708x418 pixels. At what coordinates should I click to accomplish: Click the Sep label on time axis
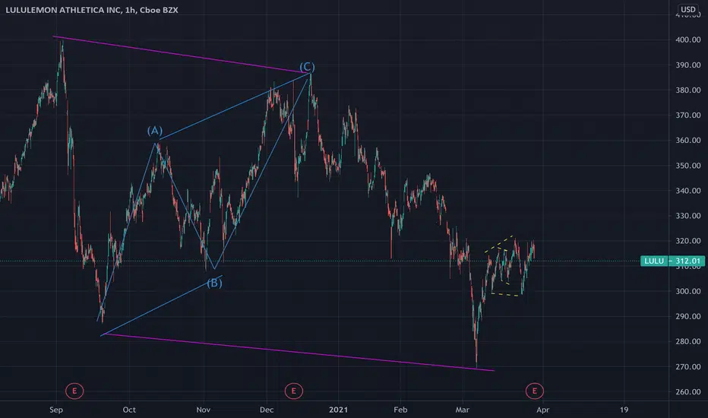(56, 410)
